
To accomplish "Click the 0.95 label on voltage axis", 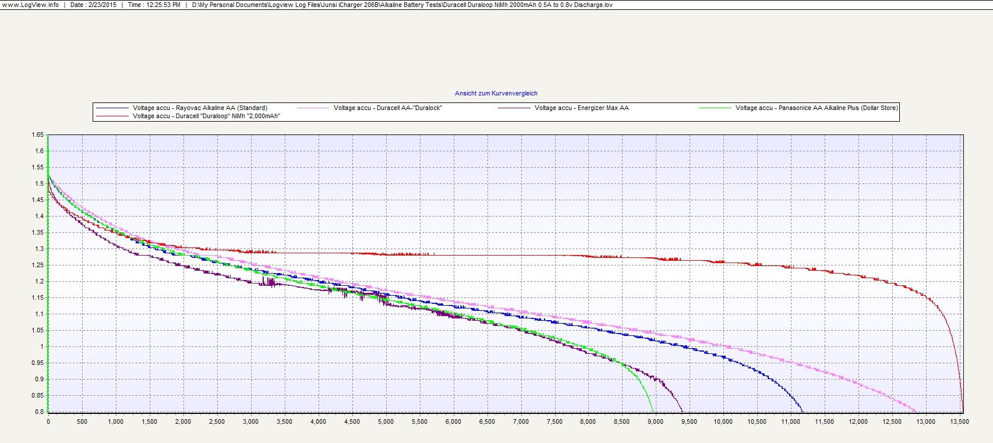I will click(38, 363).
